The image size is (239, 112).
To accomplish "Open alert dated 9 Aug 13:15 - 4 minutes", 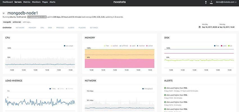I will (175, 104).
